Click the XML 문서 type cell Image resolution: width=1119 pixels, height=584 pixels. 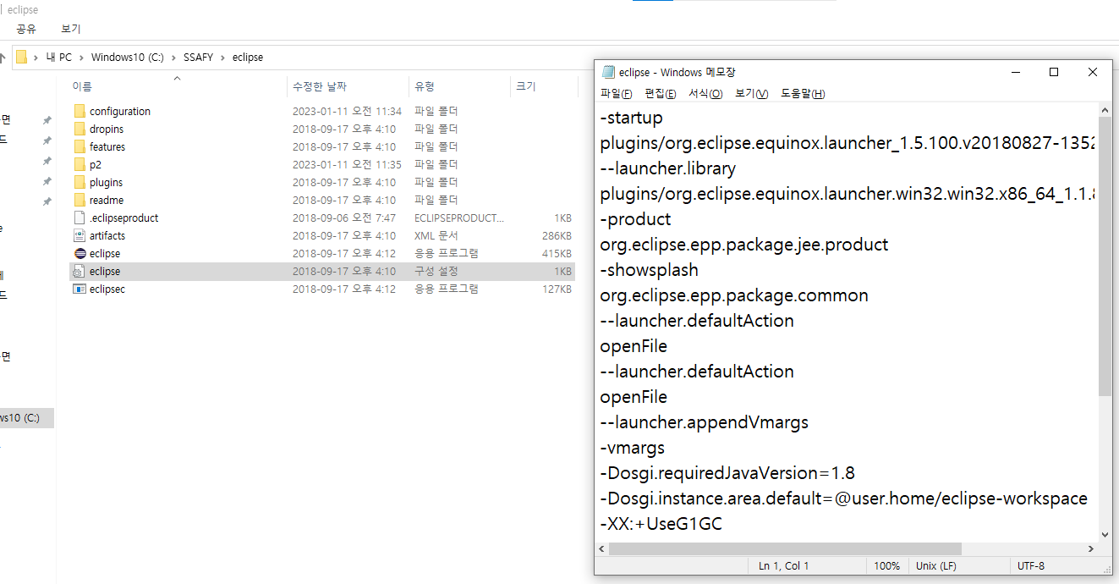pos(436,235)
